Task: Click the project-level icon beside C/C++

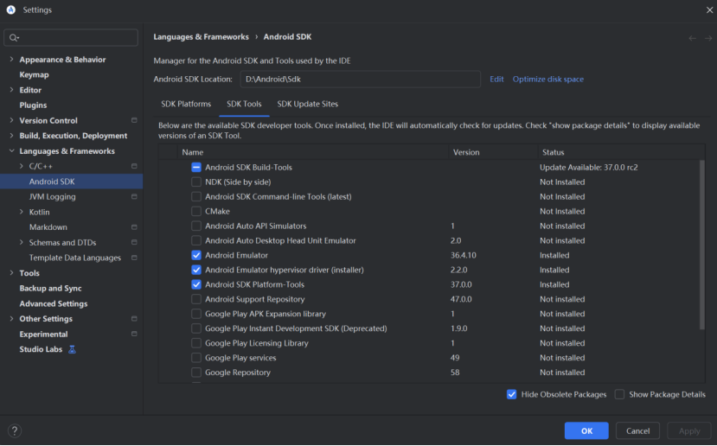Action: [134, 166]
